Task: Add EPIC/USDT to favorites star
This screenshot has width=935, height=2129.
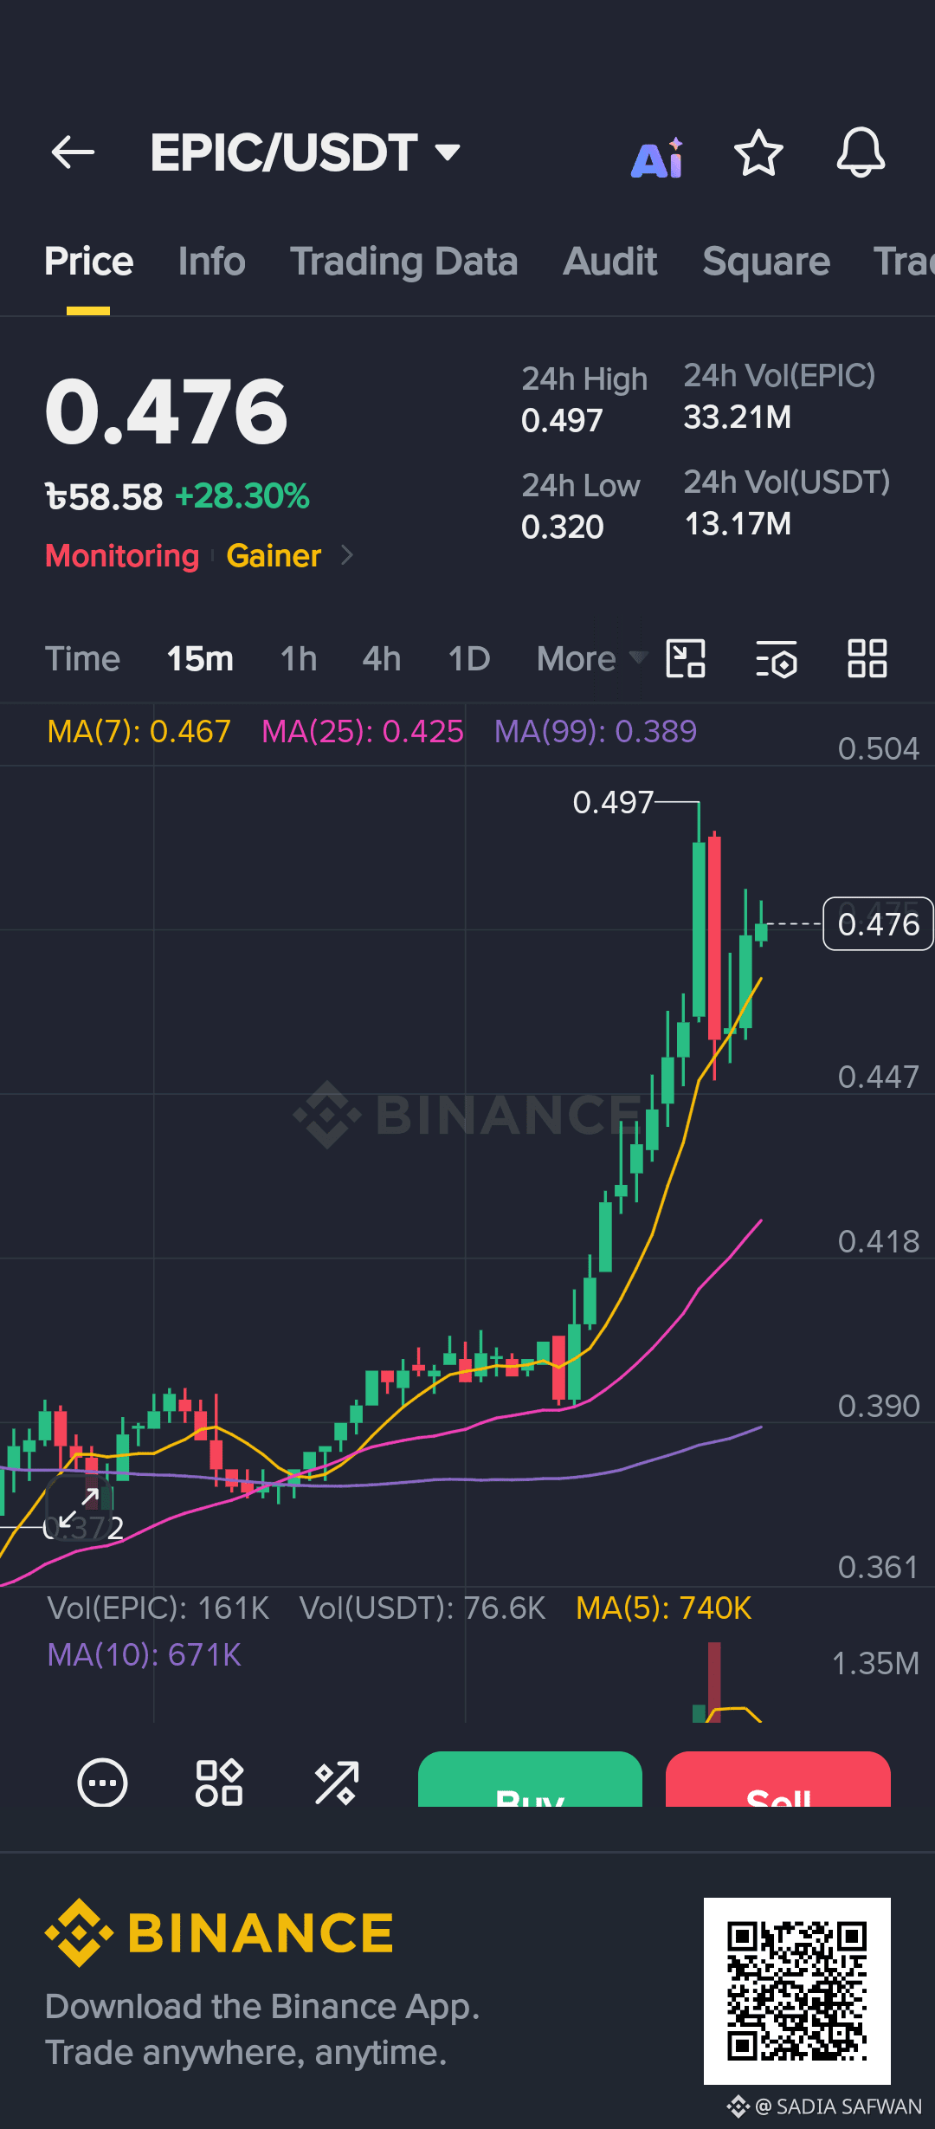Action: [x=758, y=153]
